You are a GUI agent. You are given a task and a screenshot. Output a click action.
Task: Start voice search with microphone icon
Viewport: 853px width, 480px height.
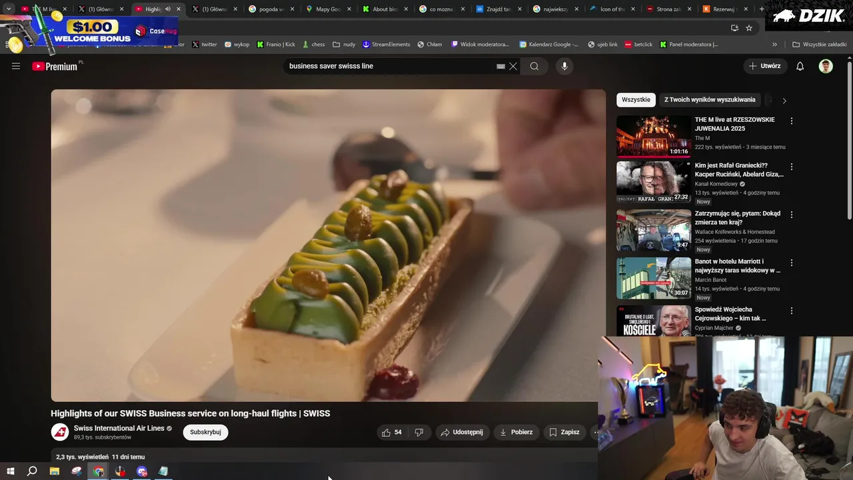[x=564, y=66]
